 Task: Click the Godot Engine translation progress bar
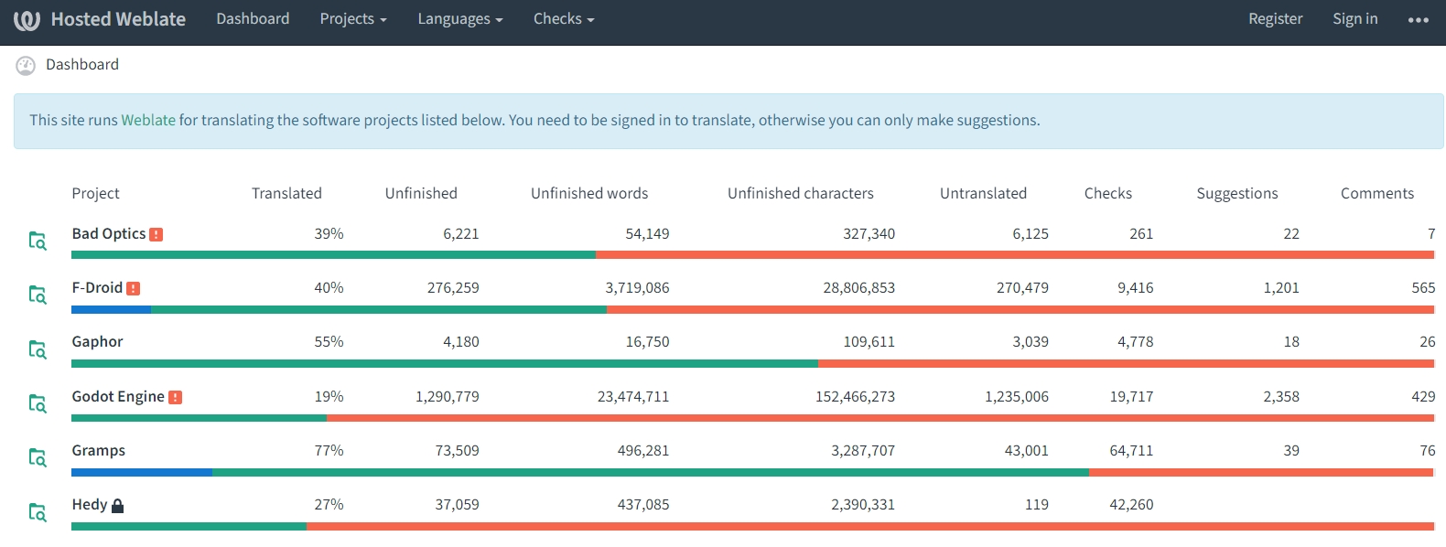pyautogui.click(x=752, y=418)
